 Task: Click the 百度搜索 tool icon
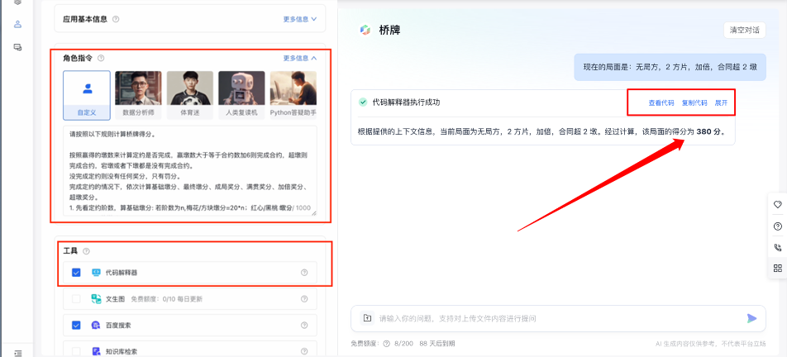96,326
